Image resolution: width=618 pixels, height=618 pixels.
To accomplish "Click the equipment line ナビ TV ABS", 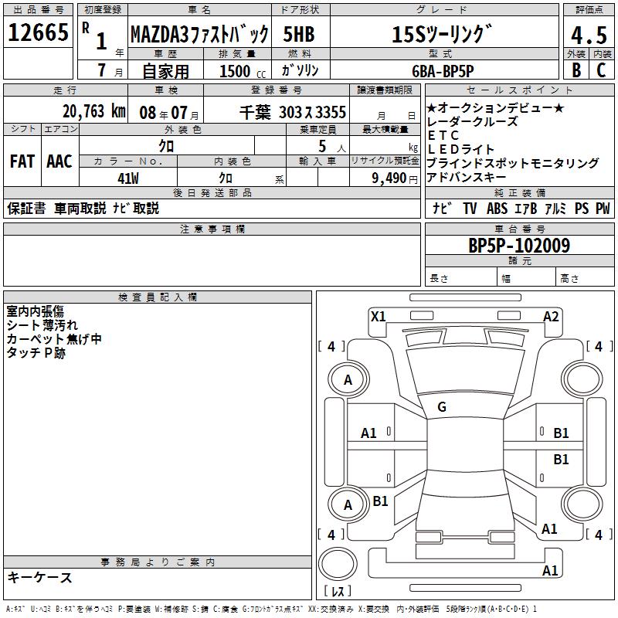I will tap(470, 208).
